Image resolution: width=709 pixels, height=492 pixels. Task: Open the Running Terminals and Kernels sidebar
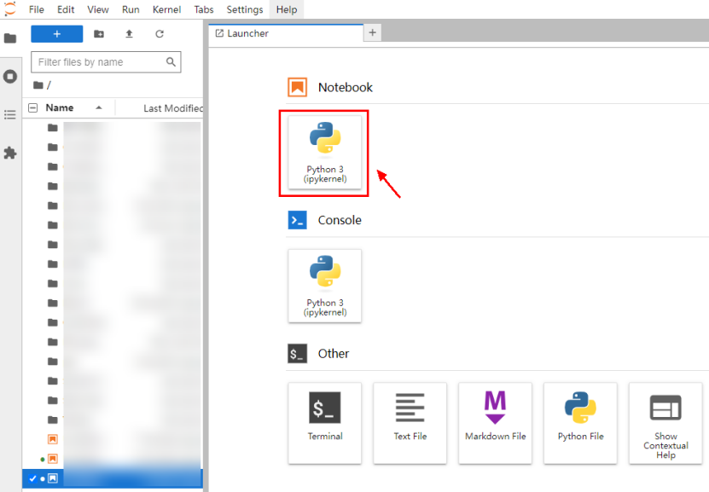10,76
